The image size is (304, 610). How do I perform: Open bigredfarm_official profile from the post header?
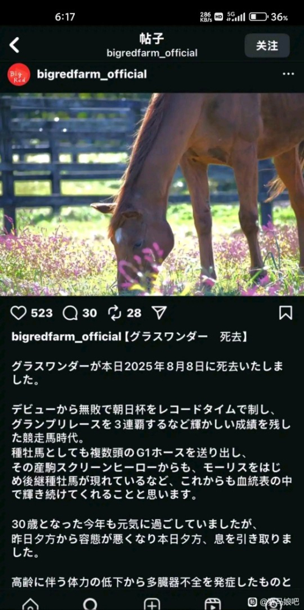point(91,74)
